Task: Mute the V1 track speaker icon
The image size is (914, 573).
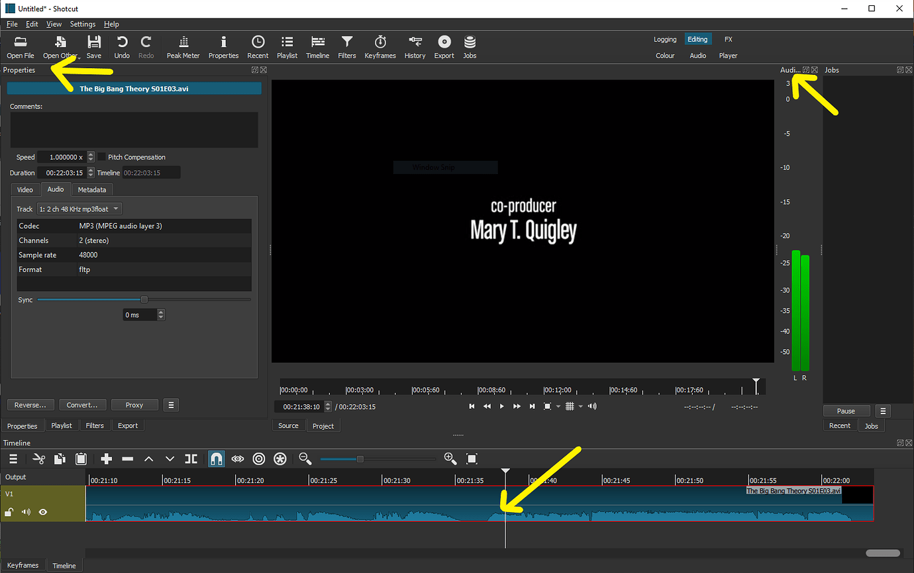Action: pyautogui.click(x=26, y=511)
